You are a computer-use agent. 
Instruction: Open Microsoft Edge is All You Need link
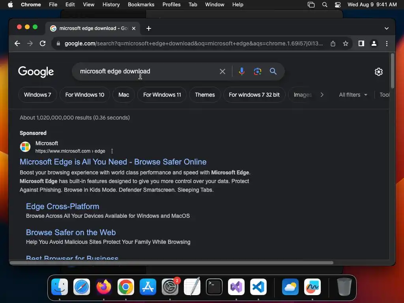click(113, 162)
